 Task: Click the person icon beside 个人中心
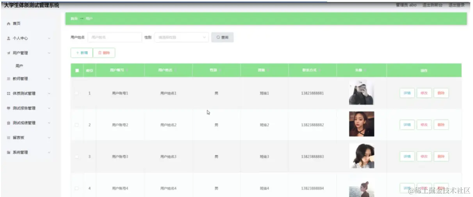[9, 39]
